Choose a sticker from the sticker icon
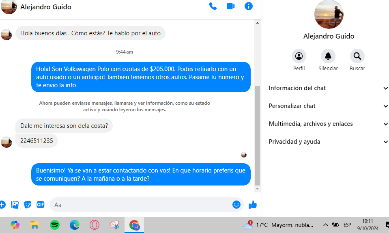 tap(28, 205)
